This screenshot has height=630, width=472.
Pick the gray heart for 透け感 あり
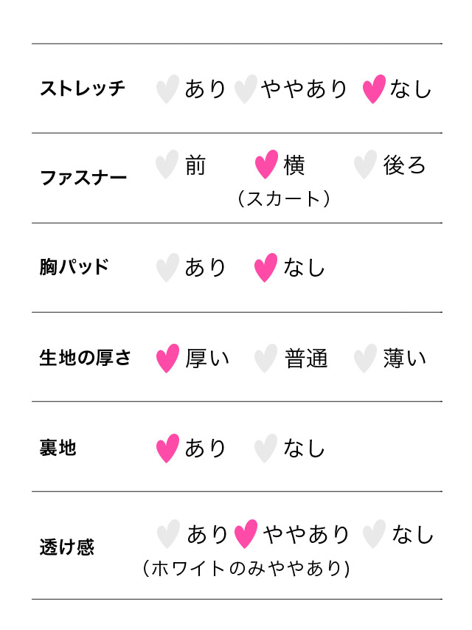pos(168,534)
